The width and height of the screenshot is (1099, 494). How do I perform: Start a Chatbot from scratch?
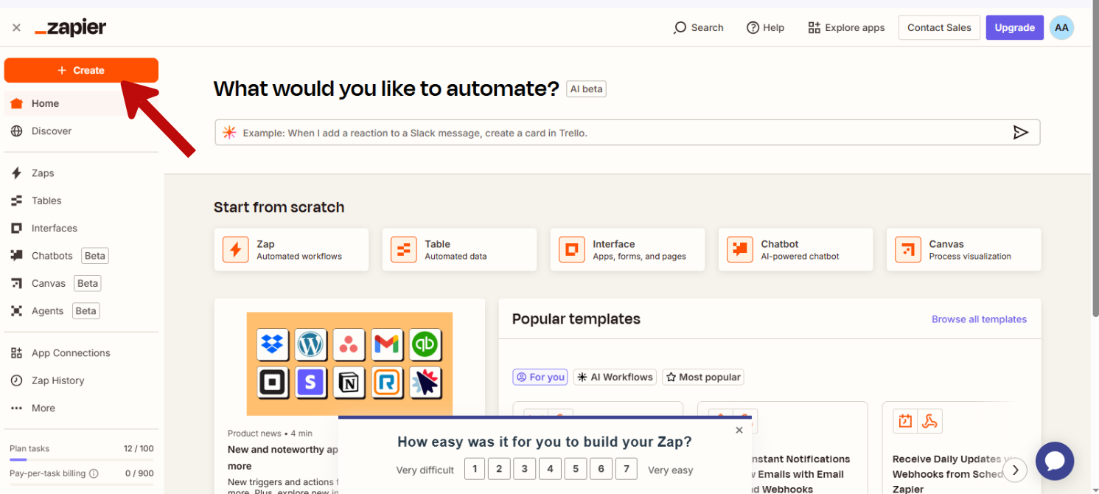tap(795, 249)
